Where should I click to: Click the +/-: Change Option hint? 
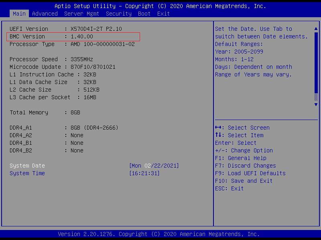tap(244, 151)
